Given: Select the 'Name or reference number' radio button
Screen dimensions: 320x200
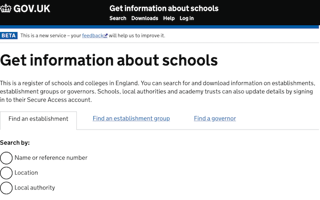Looking at the screenshot, I should click(6, 158).
